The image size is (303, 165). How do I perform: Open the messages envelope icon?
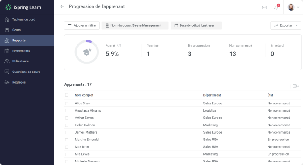tap(264, 7)
